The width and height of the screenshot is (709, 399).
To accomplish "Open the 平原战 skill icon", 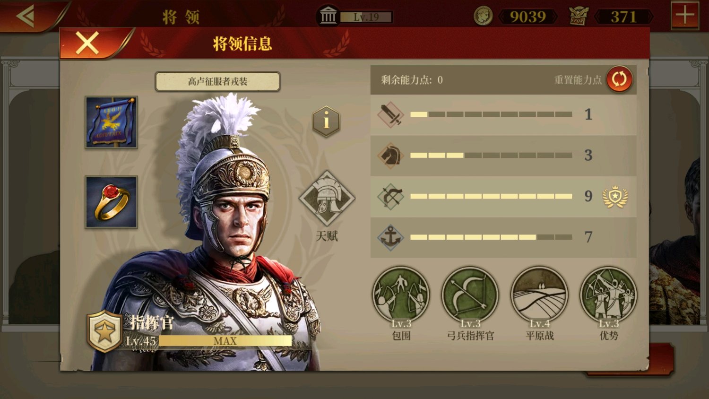I will [539, 295].
